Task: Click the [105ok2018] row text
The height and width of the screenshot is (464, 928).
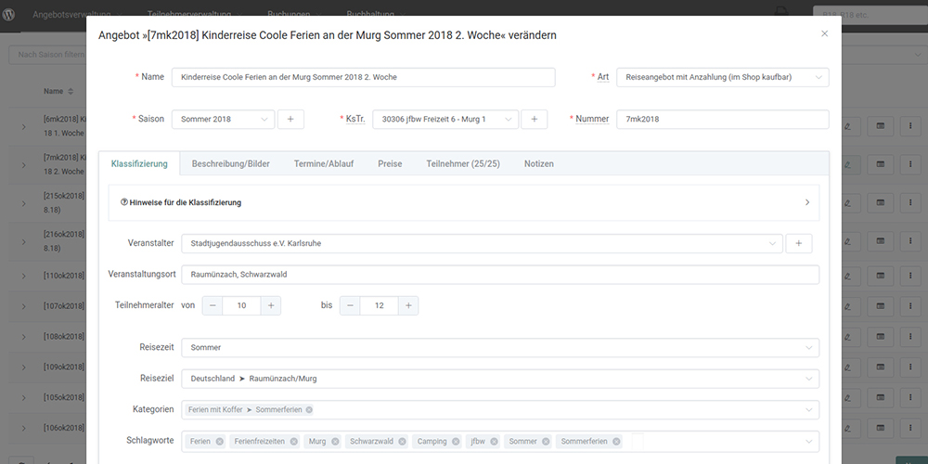Action: click(x=64, y=397)
